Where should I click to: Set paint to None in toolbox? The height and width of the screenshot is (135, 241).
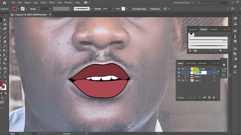click(x=6, y=93)
